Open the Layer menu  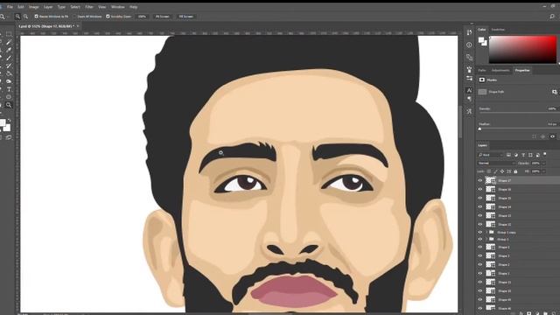[x=48, y=7]
